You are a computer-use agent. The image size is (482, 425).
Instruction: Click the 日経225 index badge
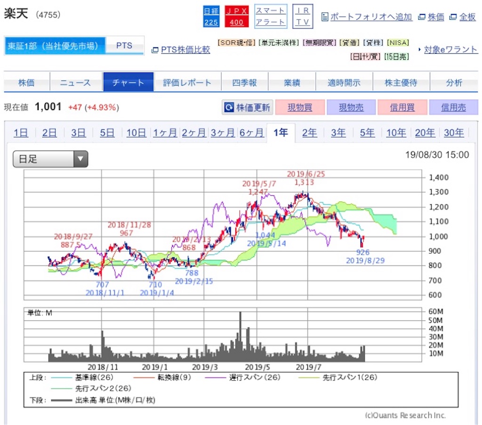click(x=211, y=16)
